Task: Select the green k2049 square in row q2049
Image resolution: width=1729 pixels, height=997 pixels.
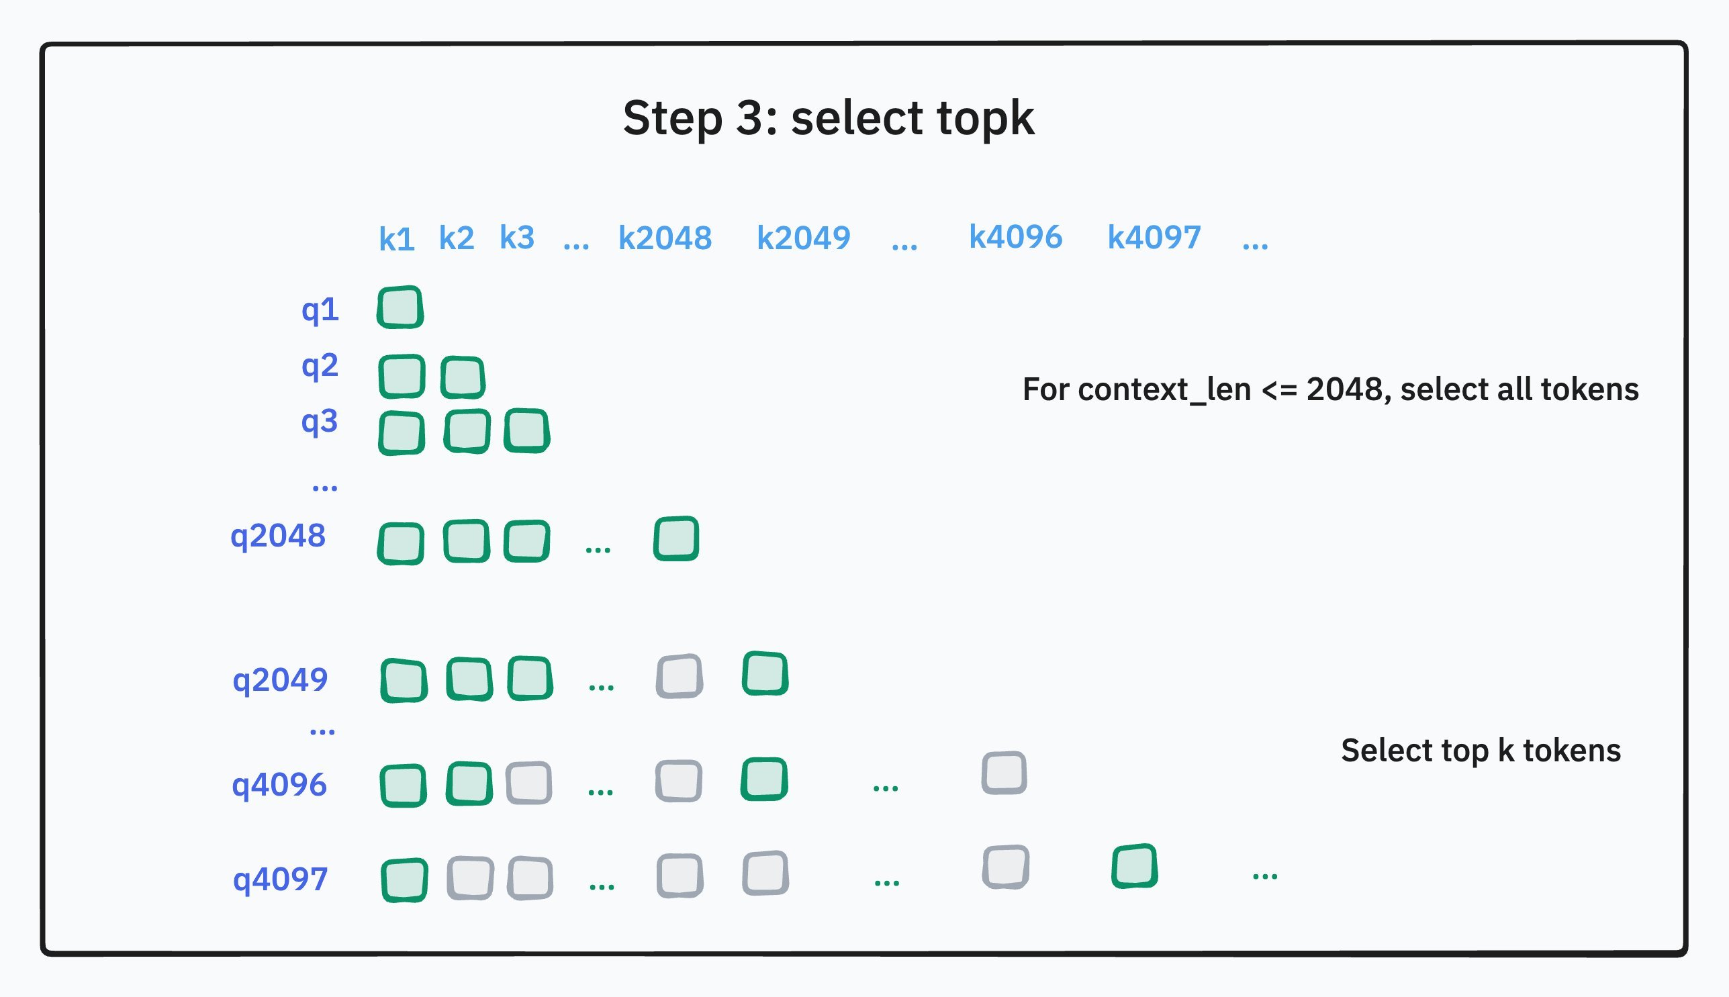Action: [765, 674]
